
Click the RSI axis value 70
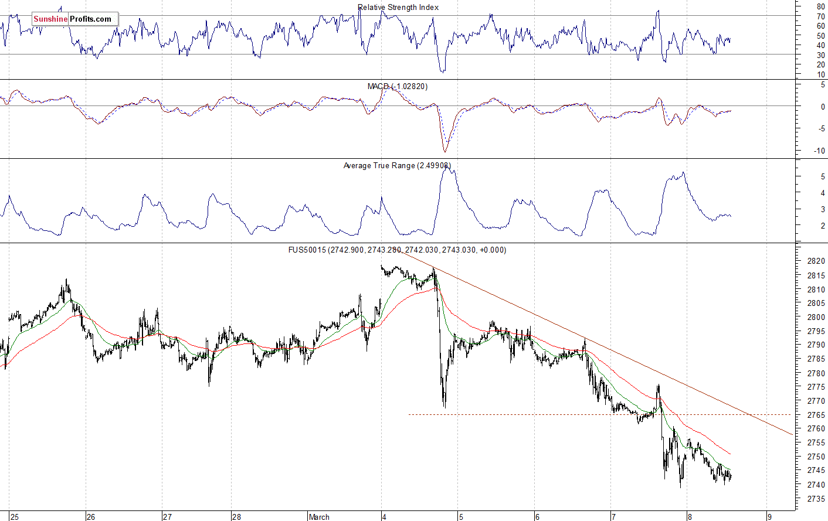pos(820,17)
